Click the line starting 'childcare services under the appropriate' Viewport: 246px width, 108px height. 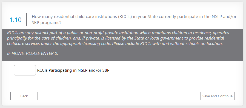(115, 43)
